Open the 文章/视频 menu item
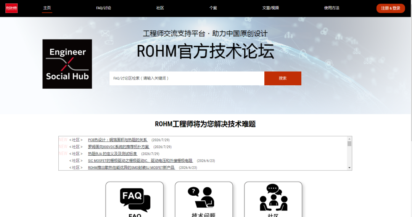The width and height of the screenshot is (412, 217). coord(270,8)
